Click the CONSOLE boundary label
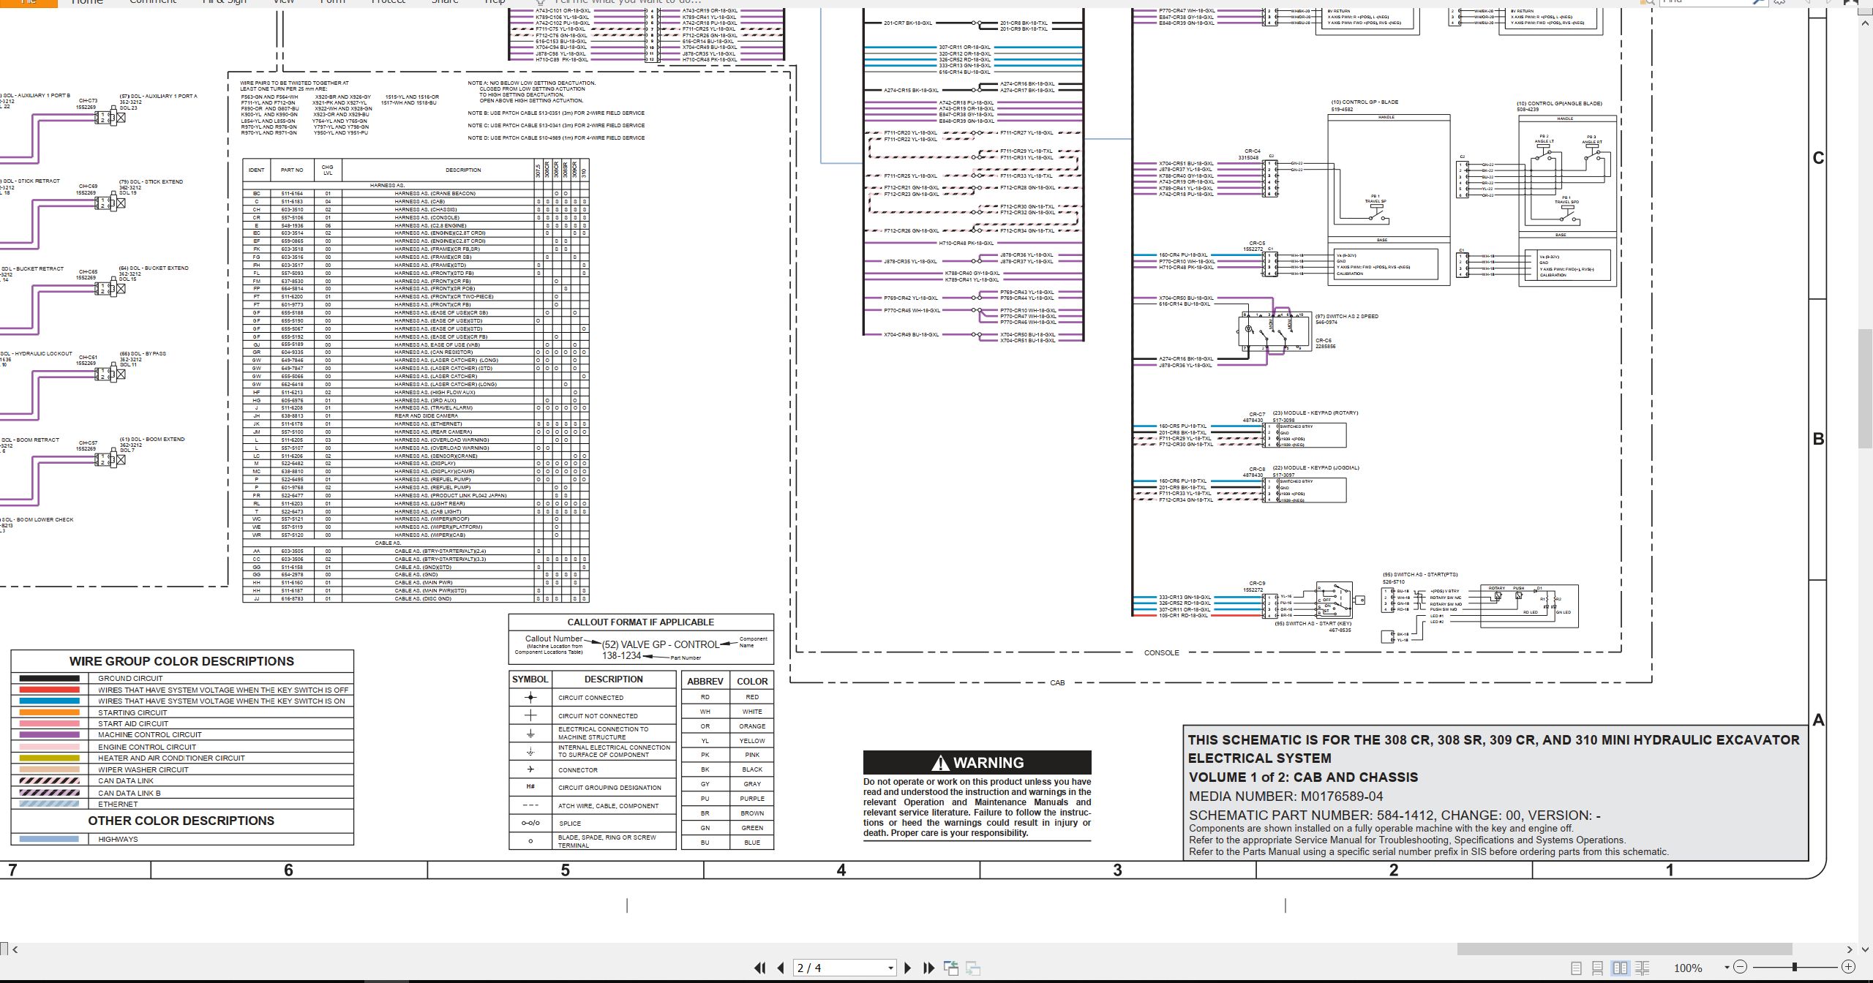Viewport: 1873px width, 983px height. 1162,652
